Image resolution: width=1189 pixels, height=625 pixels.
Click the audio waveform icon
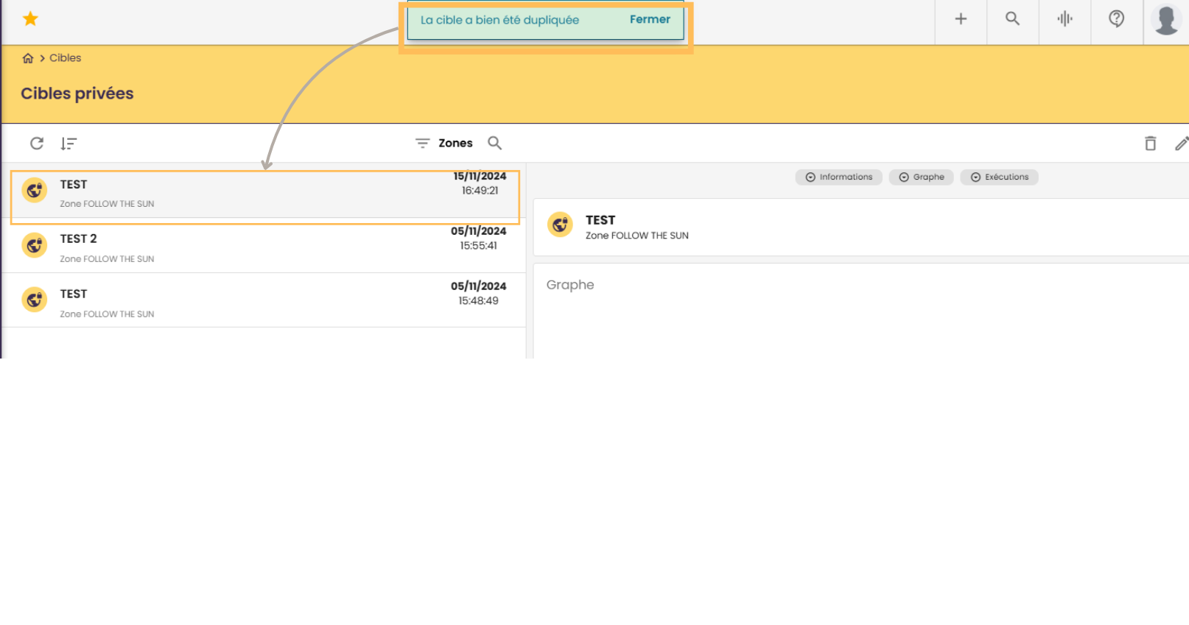pyautogui.click(x=1065, y=19)
